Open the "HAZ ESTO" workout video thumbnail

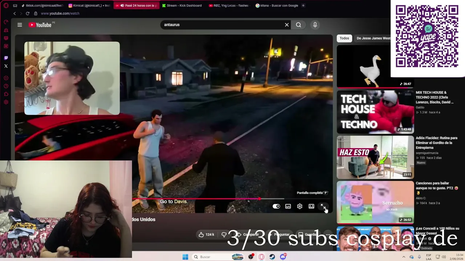pos(375,157)
